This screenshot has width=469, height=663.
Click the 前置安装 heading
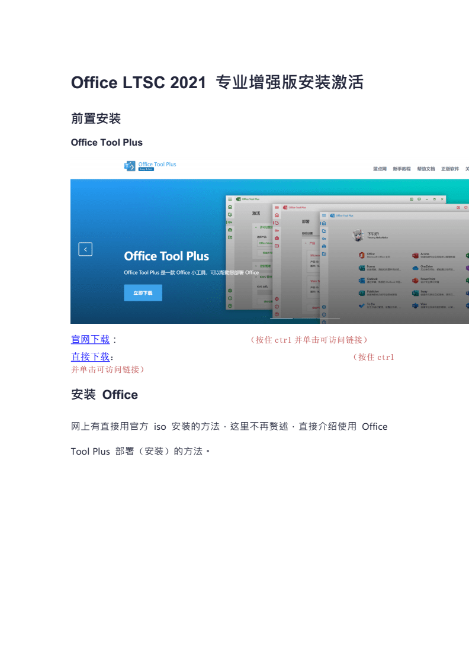pos(96,118)
